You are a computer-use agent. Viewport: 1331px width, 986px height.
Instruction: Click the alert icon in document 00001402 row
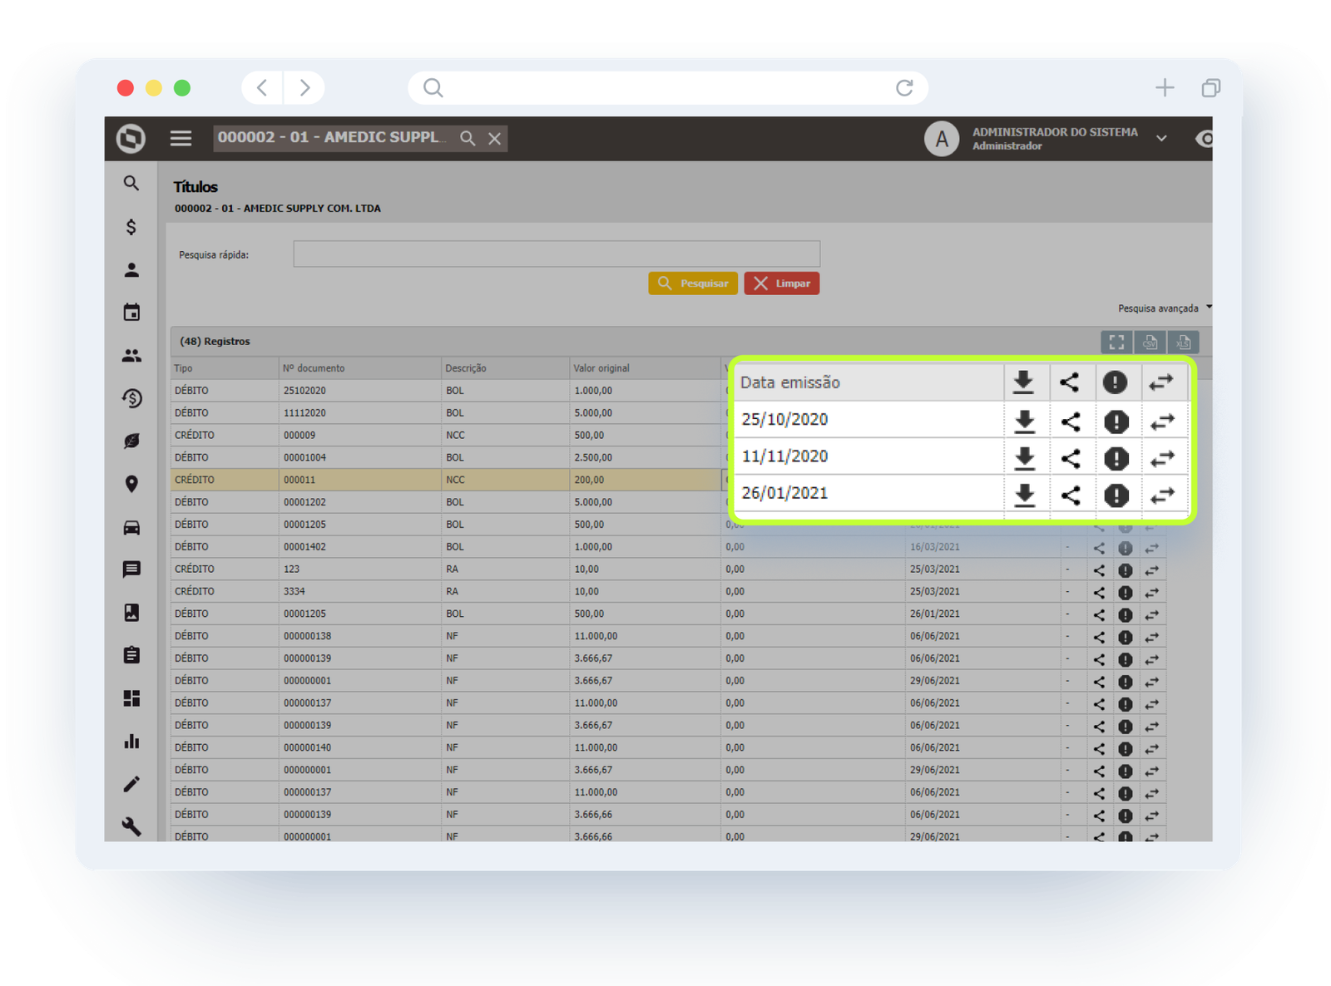click(x=1125, y=548)
